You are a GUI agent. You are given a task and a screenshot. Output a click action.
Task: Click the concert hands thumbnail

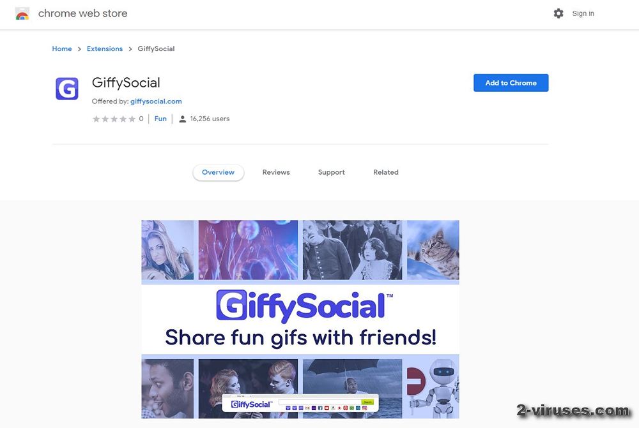click(248, 250)
